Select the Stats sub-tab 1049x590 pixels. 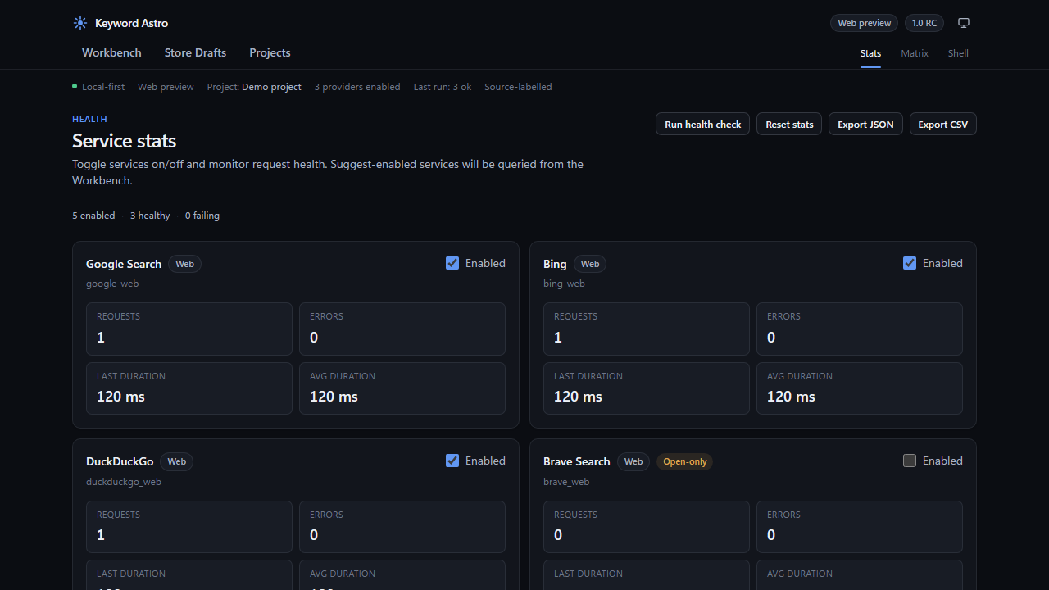click(x=870, y=53)
